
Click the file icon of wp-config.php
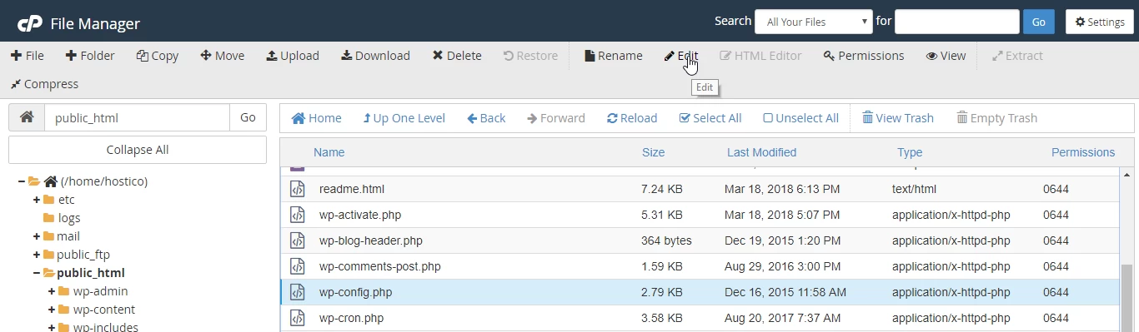pos(298,292)
